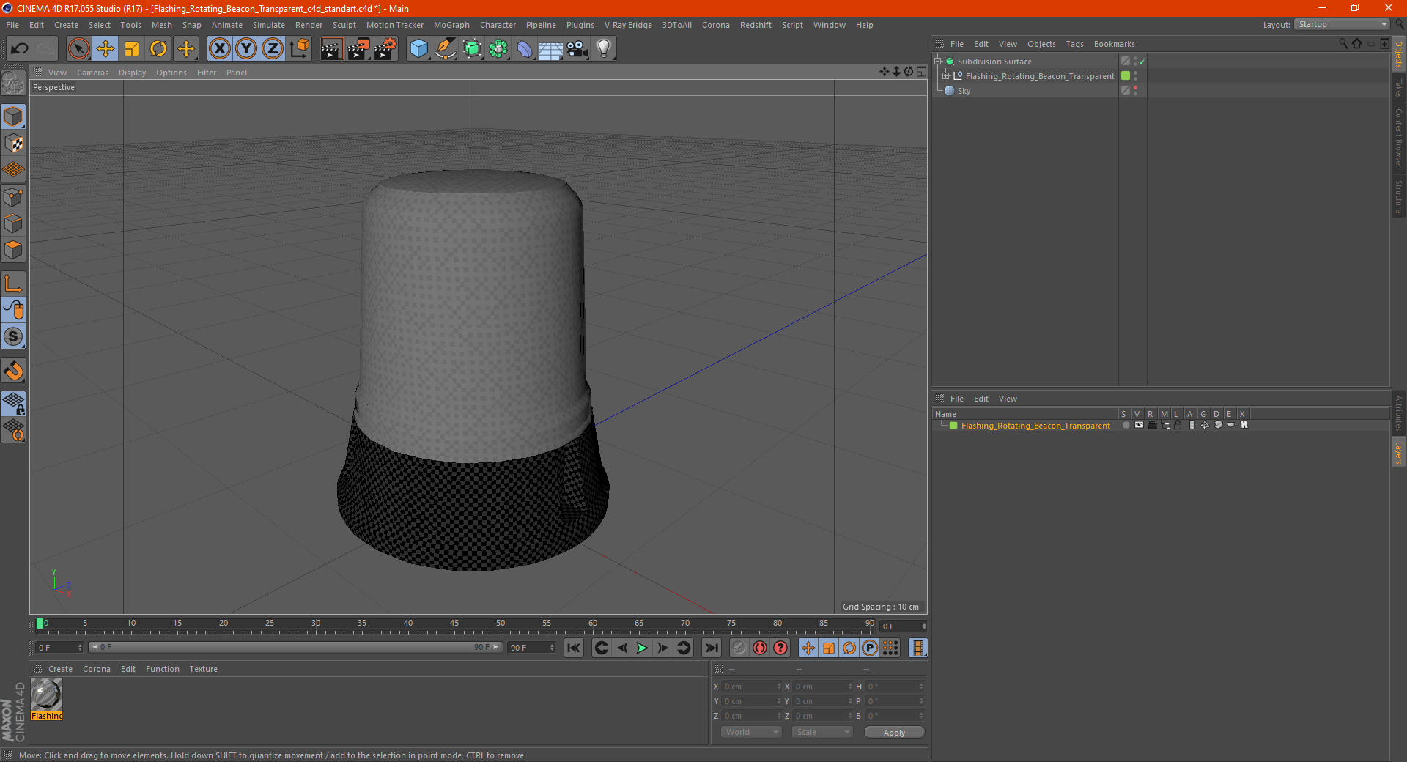
Task: Open material manager Texture menu
Action: pos(203,669)
